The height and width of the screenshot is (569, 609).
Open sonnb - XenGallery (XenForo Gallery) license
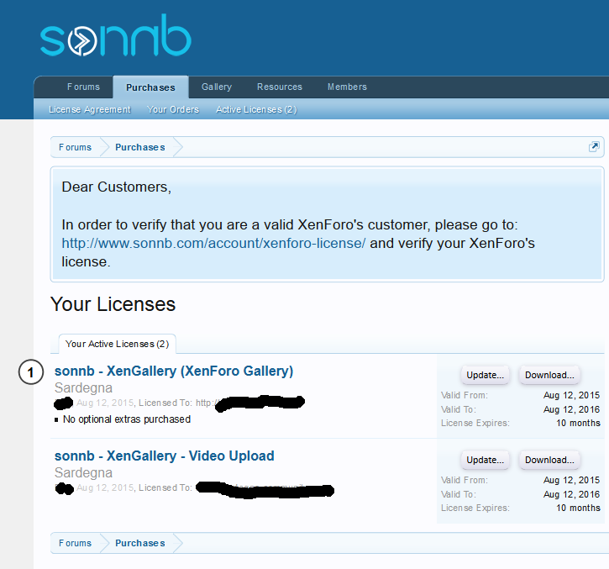(174, 371)
